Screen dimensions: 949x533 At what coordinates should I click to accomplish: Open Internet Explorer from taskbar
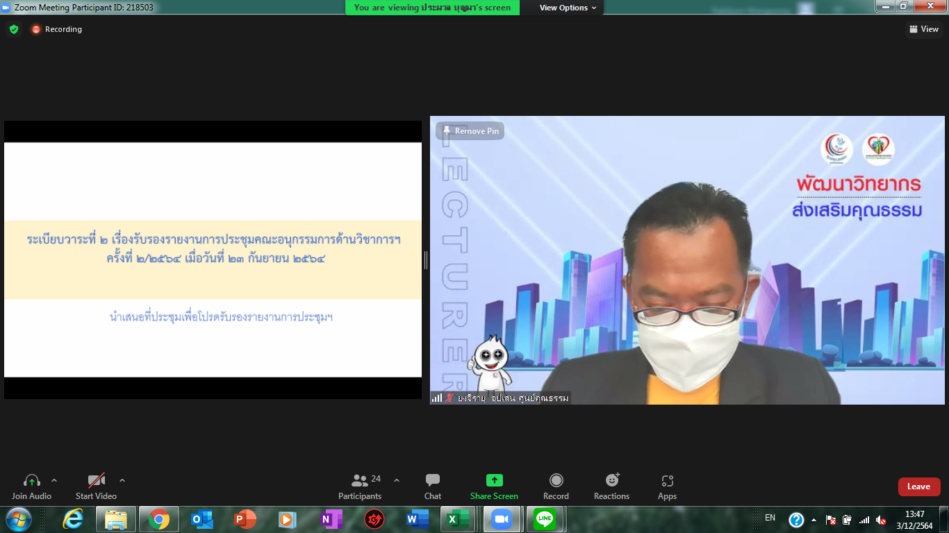73,519
